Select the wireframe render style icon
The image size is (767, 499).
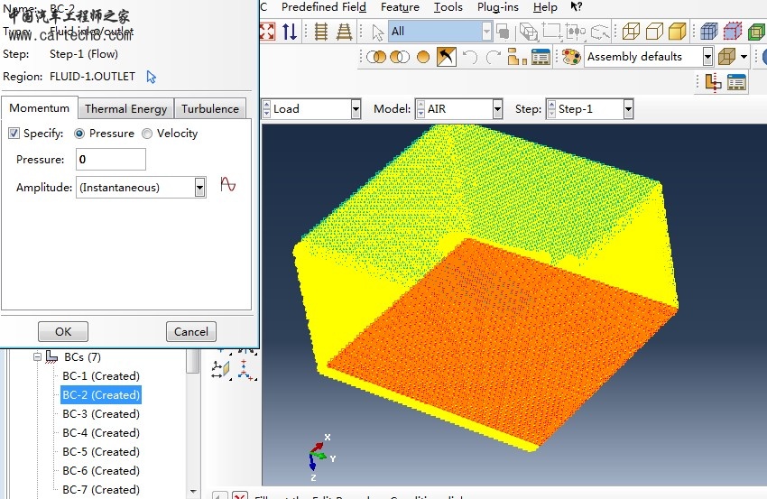tap(631, 32)
